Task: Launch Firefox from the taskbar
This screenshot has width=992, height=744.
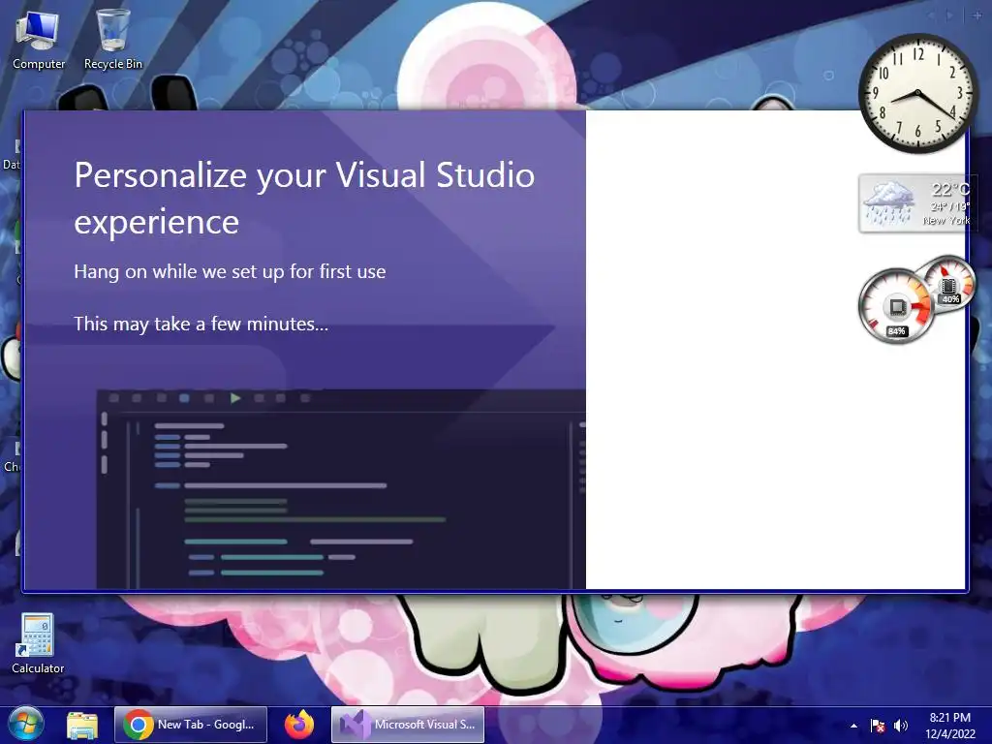Action: coord(299,725)
